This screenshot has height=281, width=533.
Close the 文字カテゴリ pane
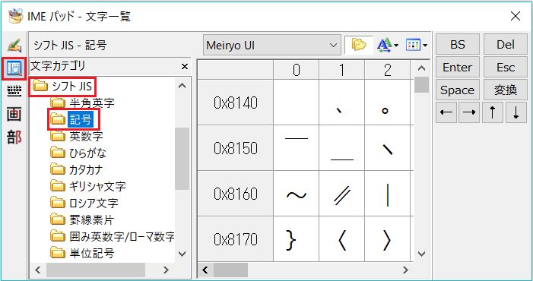pyautogui.click(x=185, y=67)
